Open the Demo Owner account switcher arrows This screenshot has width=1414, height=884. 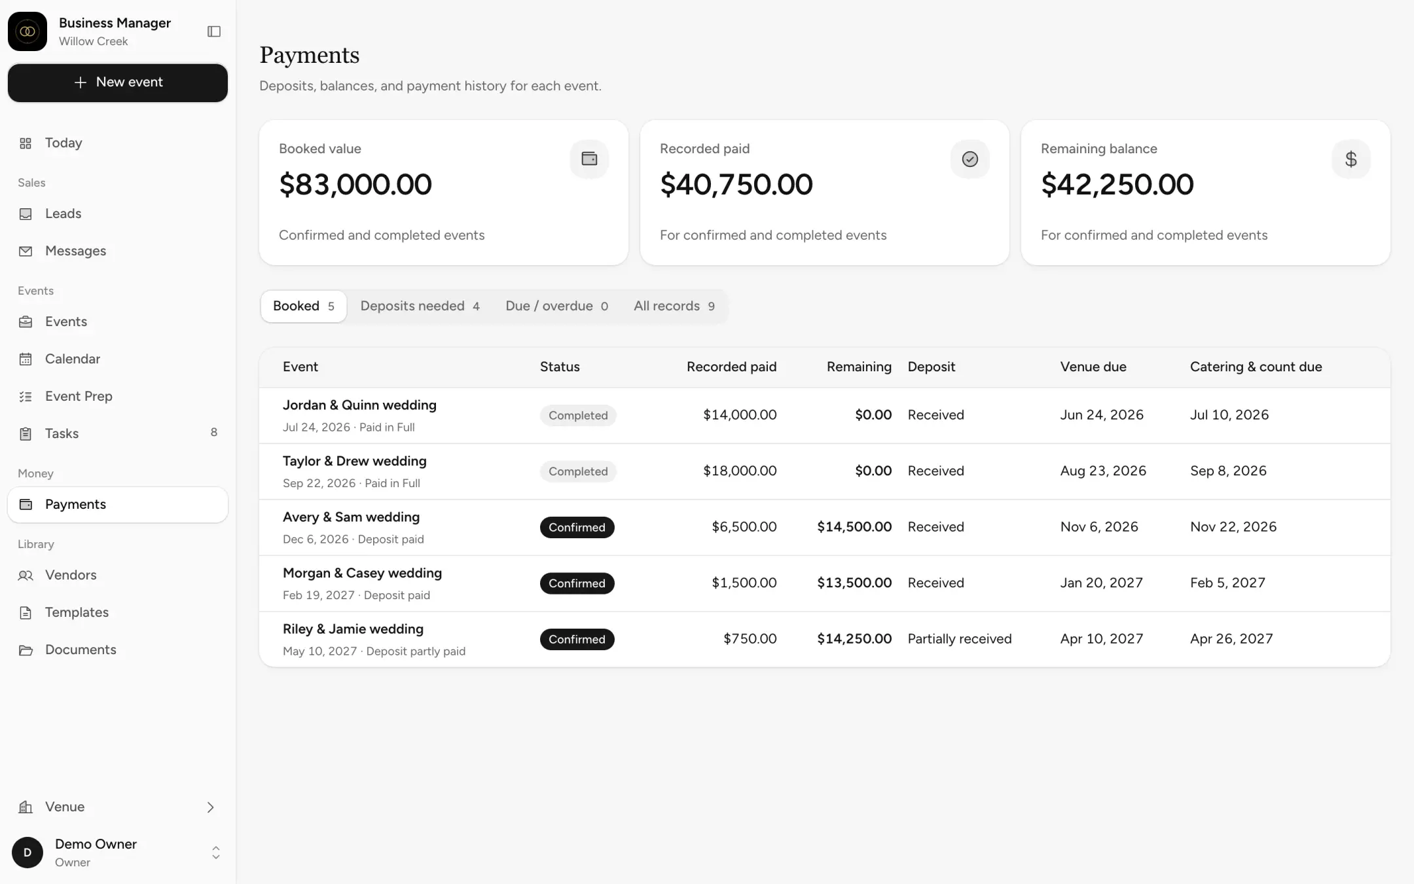click(216, 853)
